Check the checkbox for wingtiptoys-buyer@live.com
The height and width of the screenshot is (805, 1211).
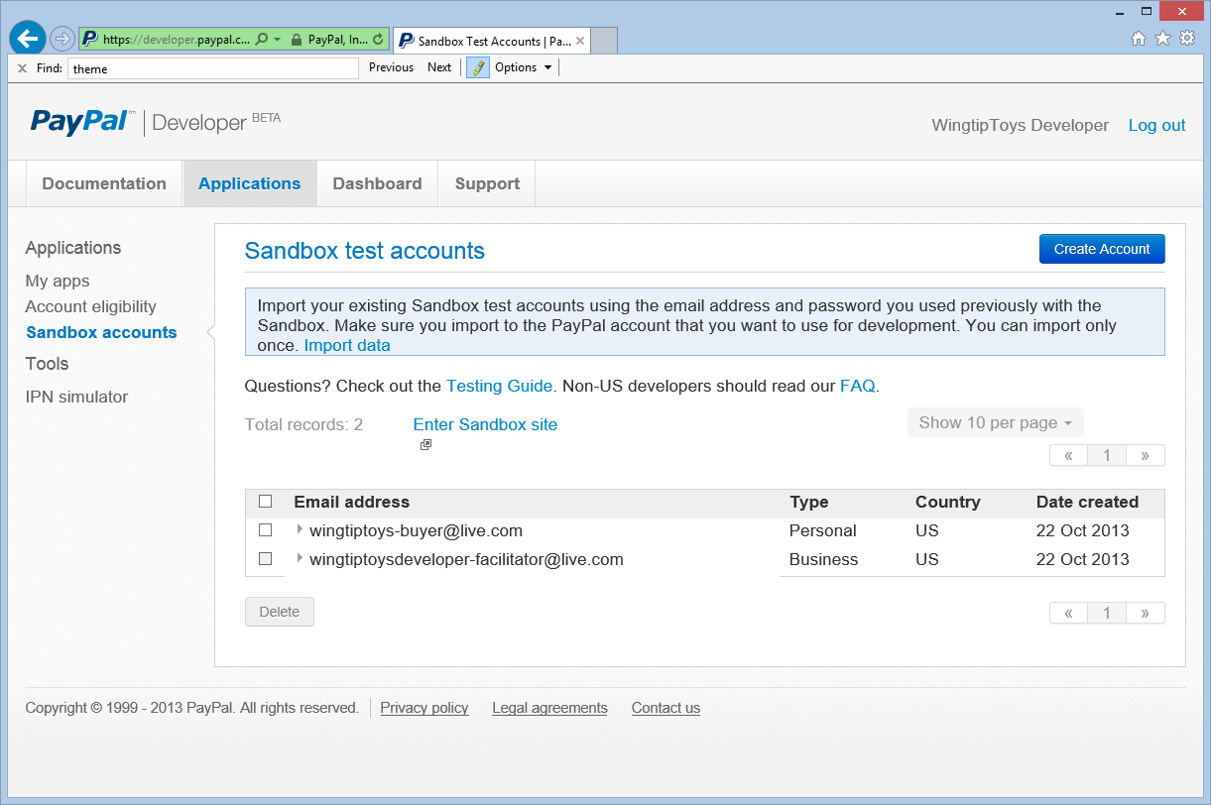pos(265,529)
